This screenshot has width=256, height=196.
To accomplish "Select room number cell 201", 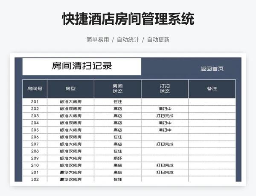I will pos(35,102).
